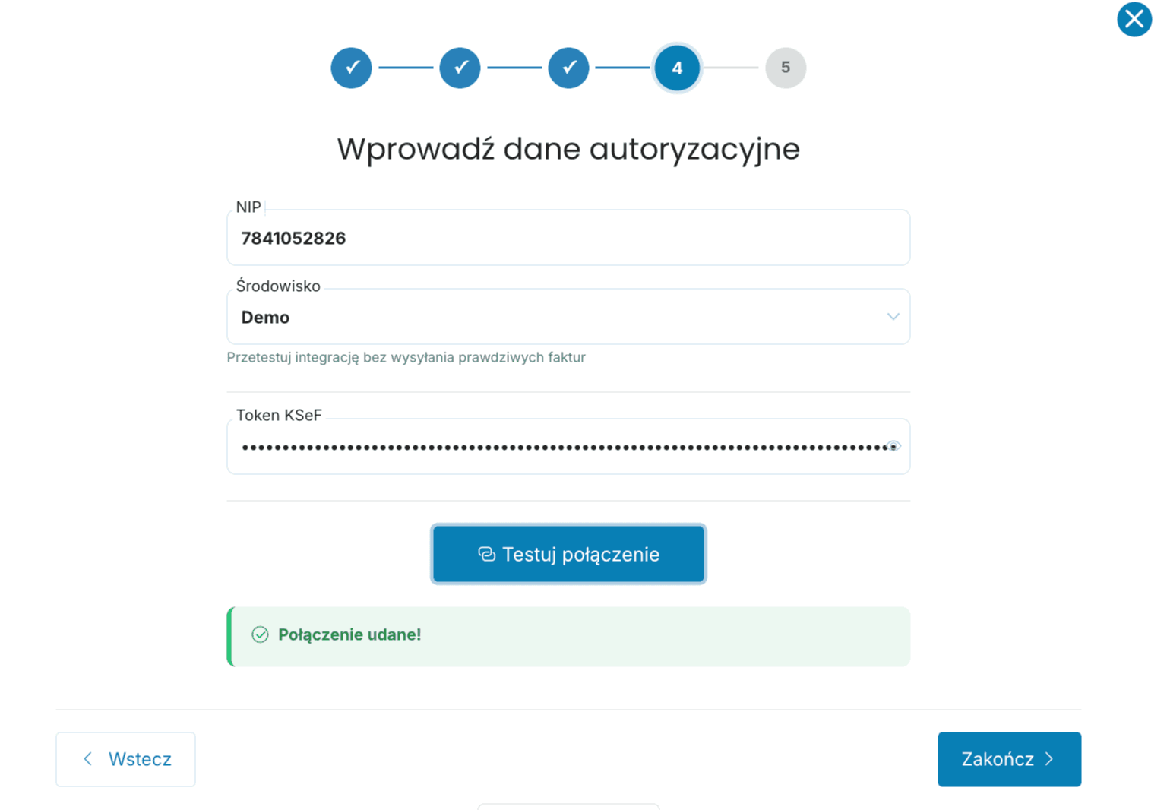The image size is (1167, 810).
Task: Toggle token visibility with the eye icon
Action: pyautogui.click(x=893, y=447)
